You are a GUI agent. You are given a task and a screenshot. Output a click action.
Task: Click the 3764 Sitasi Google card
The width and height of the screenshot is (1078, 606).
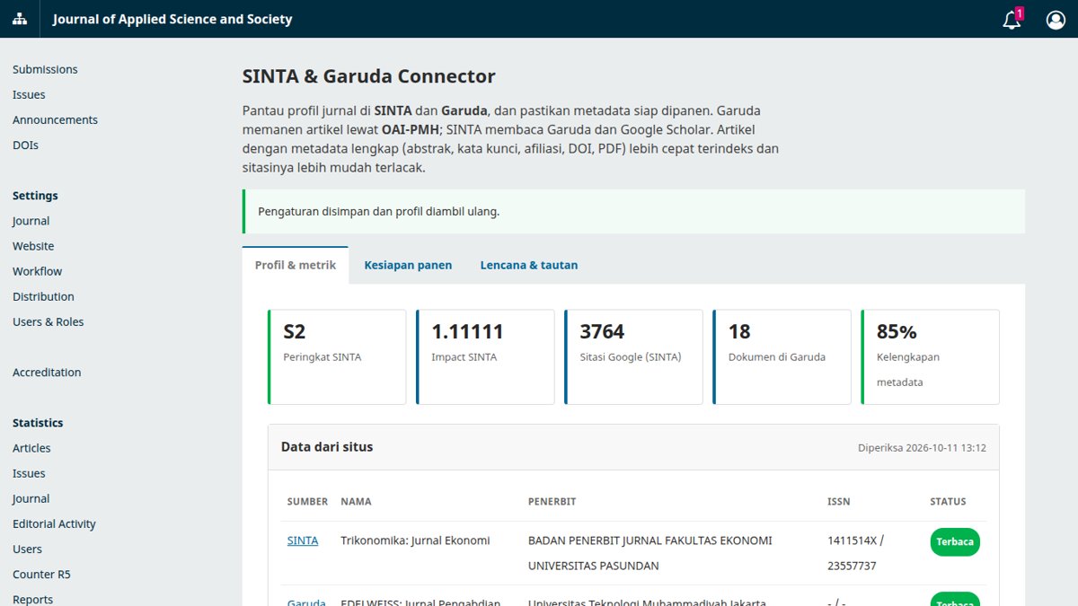(x=633, y=357)
